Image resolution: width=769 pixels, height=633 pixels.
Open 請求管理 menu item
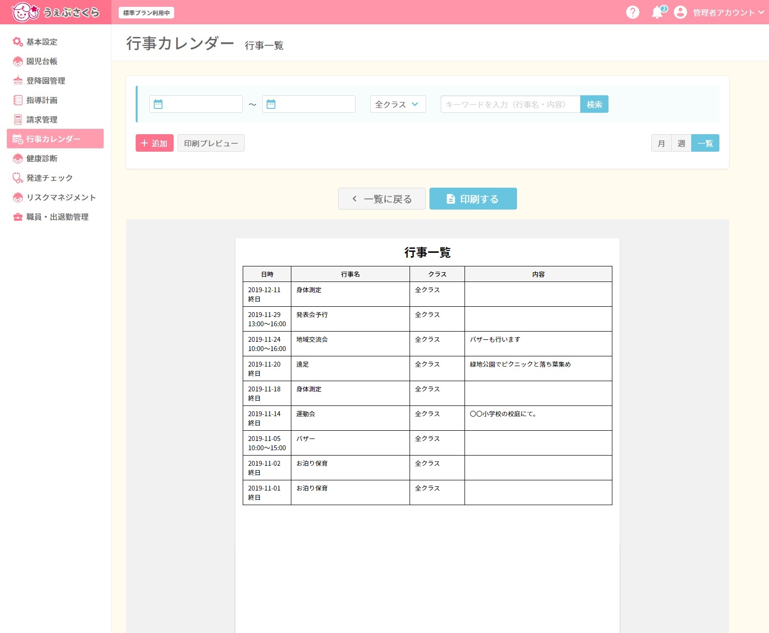(x=55, y=120)
